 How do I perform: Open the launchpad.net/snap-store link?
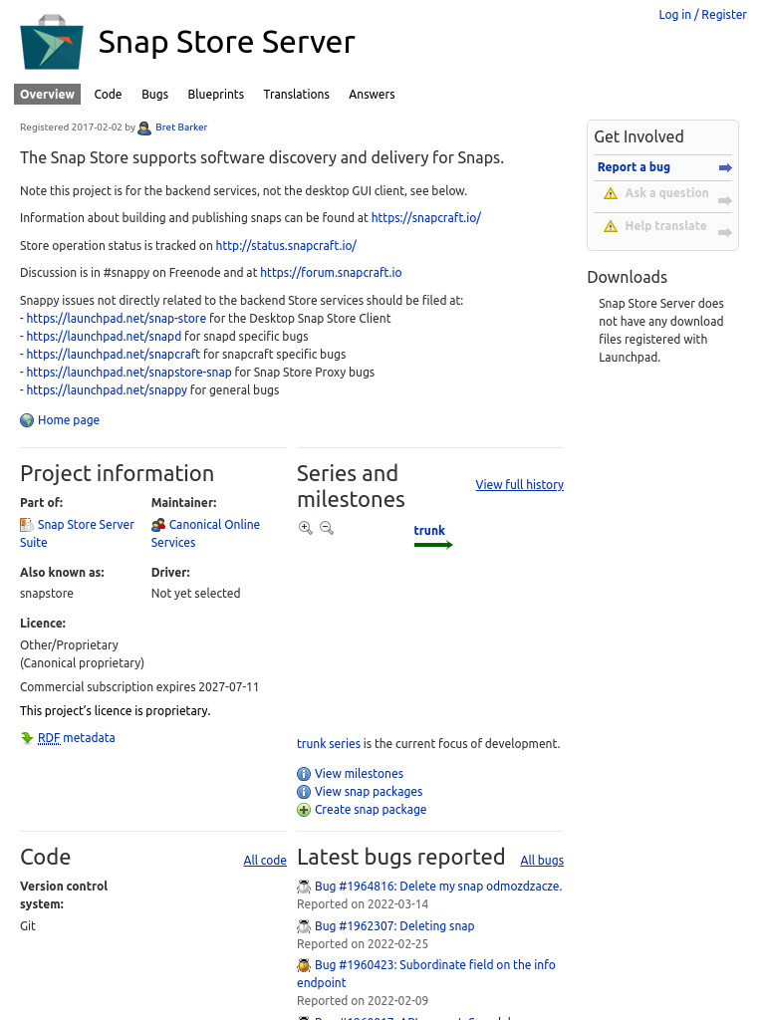coord(117,318)
